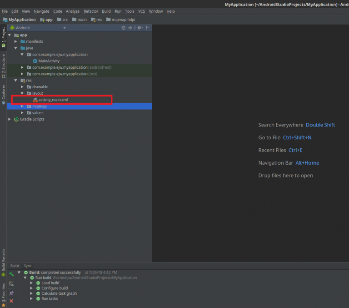Open the 2: Favorites side tool window
The image size is (349, 308).
[3, 295]
